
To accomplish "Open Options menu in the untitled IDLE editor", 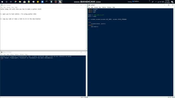I will 104,7.
